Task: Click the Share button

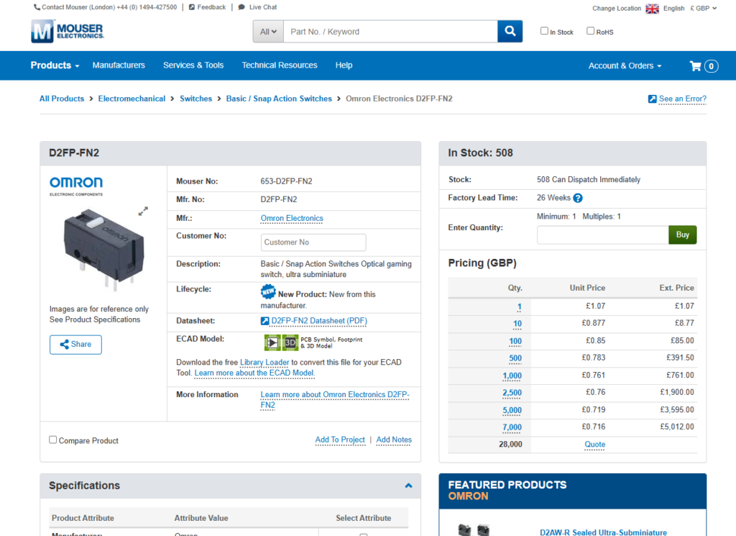Action: coord(75,345)
